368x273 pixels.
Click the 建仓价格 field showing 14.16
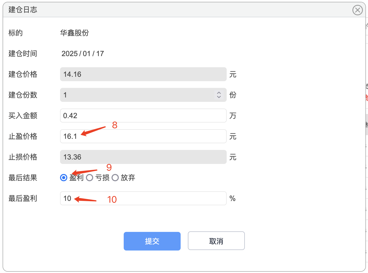pos(143,74)
